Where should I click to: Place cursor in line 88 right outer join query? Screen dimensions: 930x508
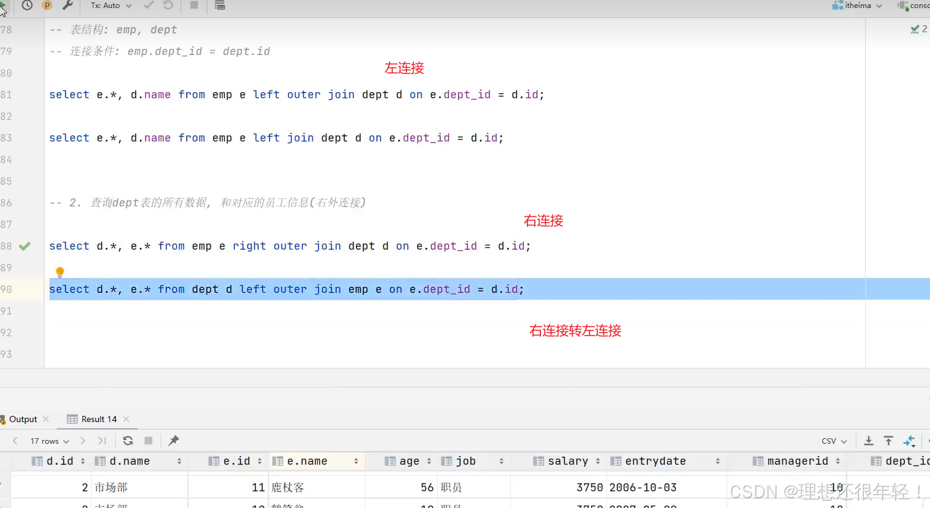coord(290,246)
